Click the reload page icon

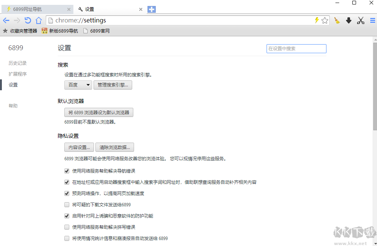28,21
